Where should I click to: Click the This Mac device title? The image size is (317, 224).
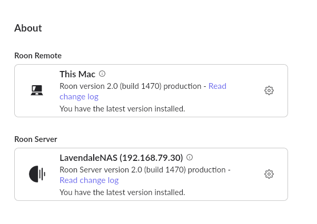coord(77,74)
